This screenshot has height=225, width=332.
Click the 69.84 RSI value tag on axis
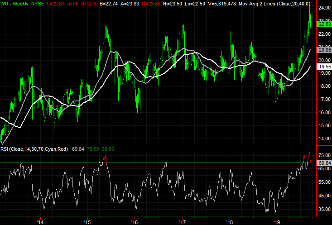(x=323, y=163)
